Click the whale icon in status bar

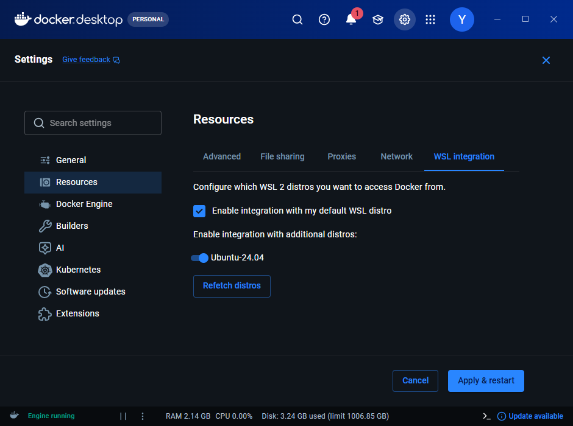(14, 416)
